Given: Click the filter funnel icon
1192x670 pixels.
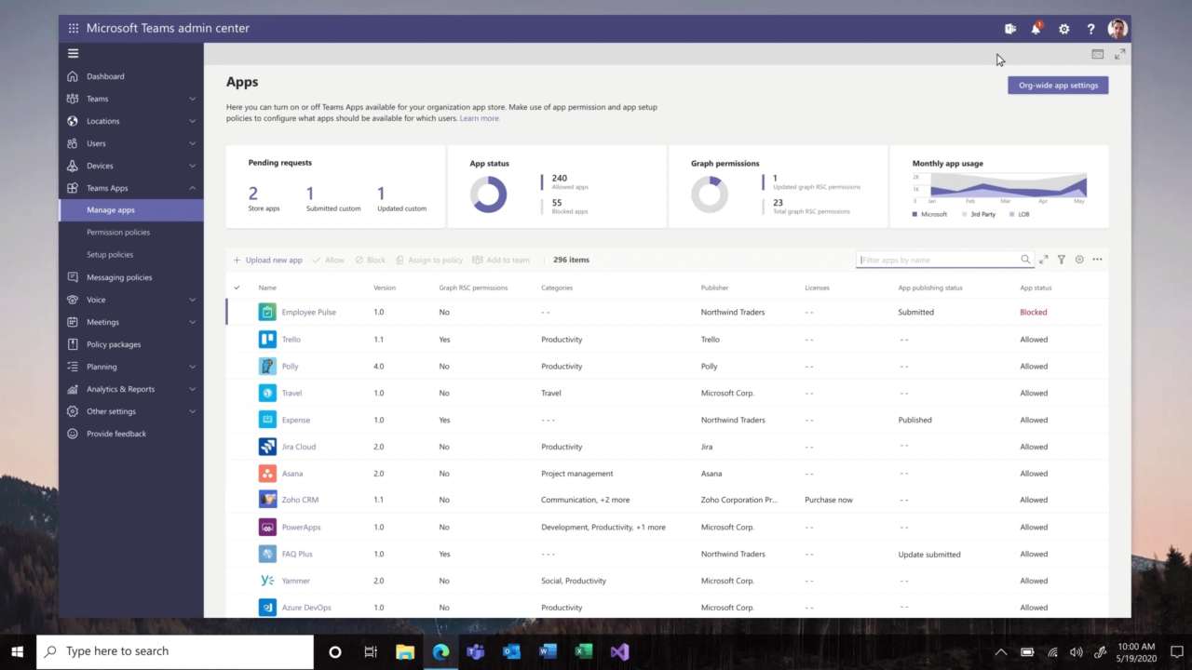Looking at the screenshot, I should [1062, 260].
